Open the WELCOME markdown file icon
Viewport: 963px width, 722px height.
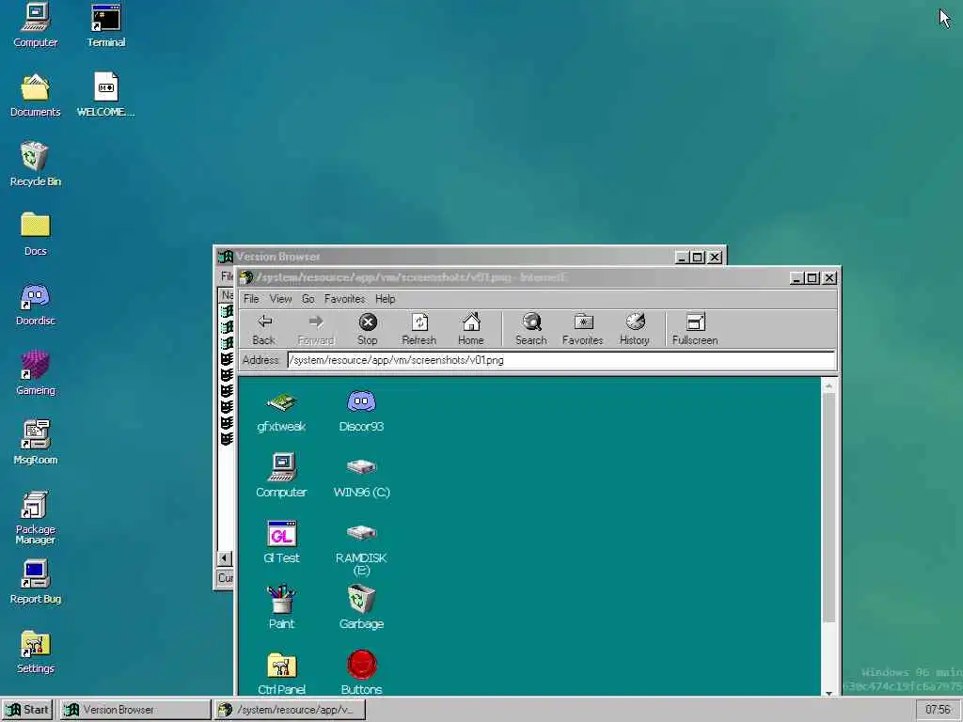(x=105, y=95)
